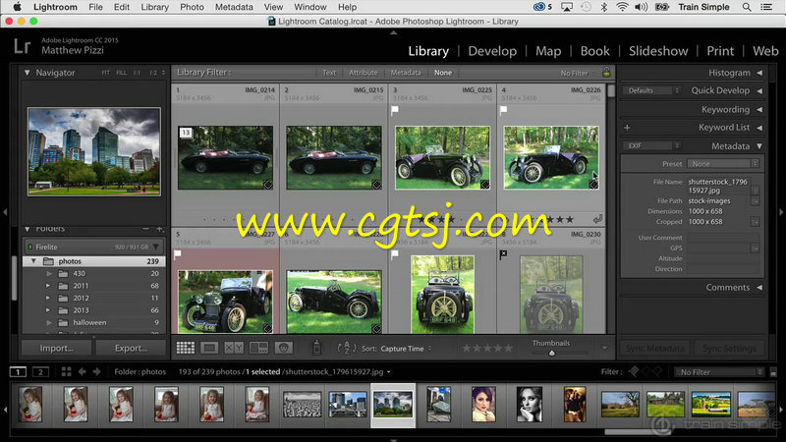
Task: Toggle filmstrip flagged filter icon
Action: point(634,371)
